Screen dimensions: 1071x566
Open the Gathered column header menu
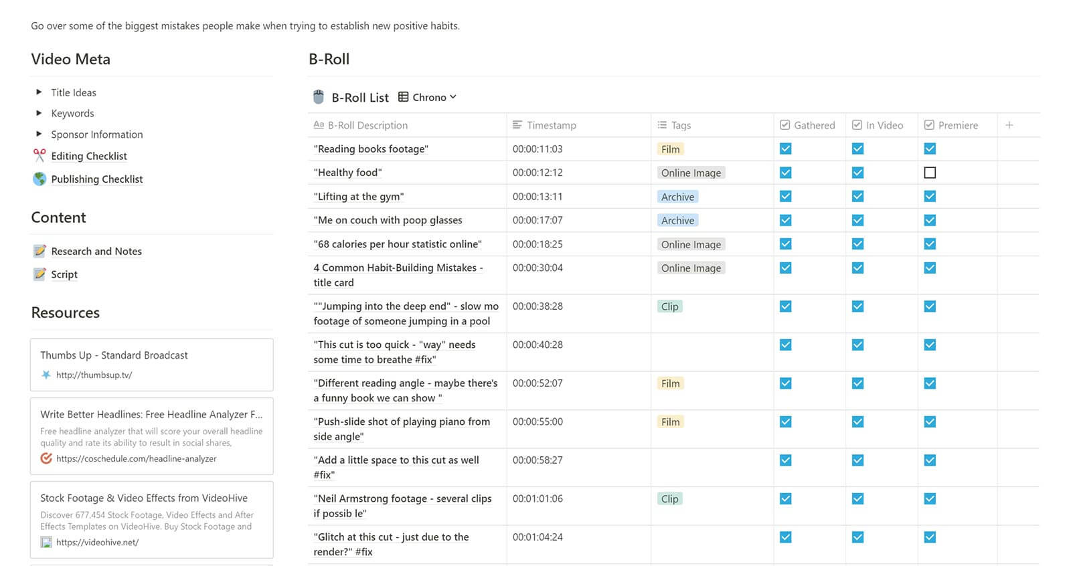810,125
